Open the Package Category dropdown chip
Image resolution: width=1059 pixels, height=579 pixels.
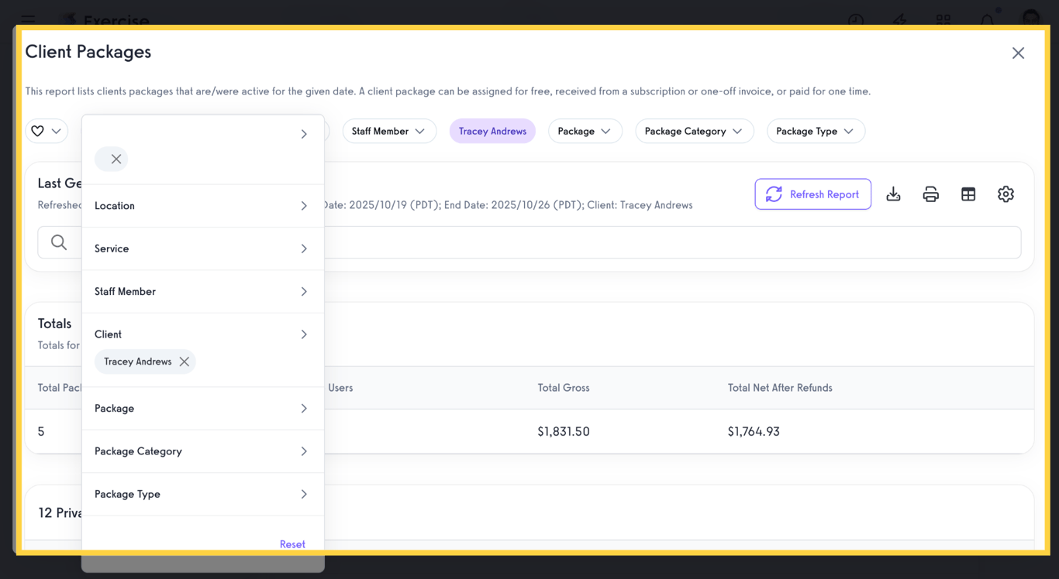point(694,131)
